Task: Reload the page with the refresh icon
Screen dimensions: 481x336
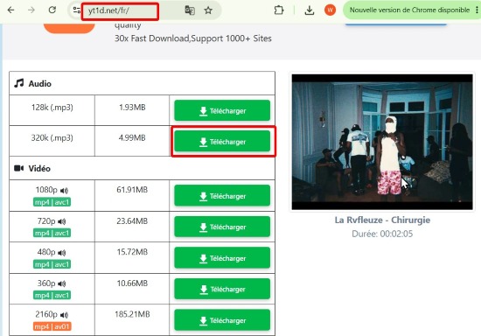Action: (52, 10)
